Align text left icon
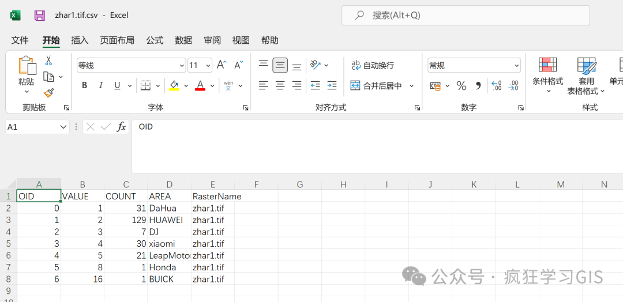This screenshot has width=623, height=302. 264,85
